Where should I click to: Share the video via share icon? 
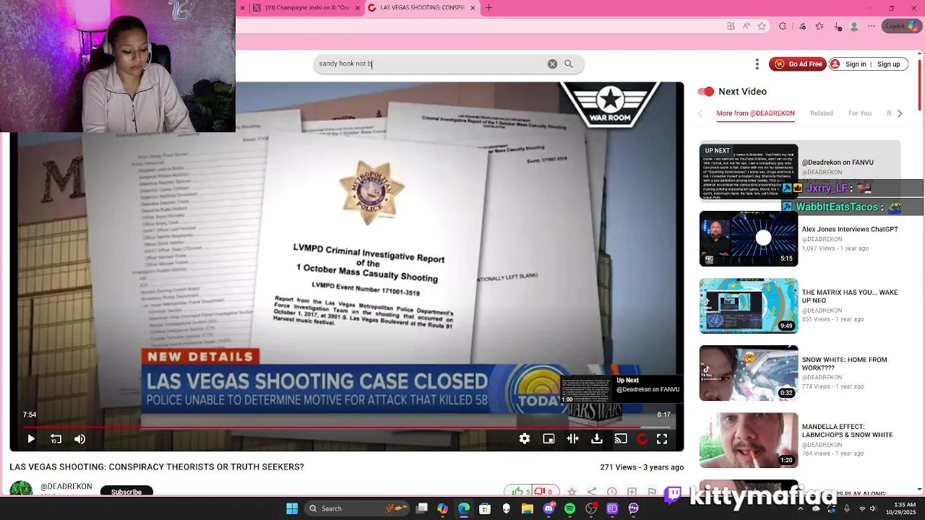tap(592, 492)
